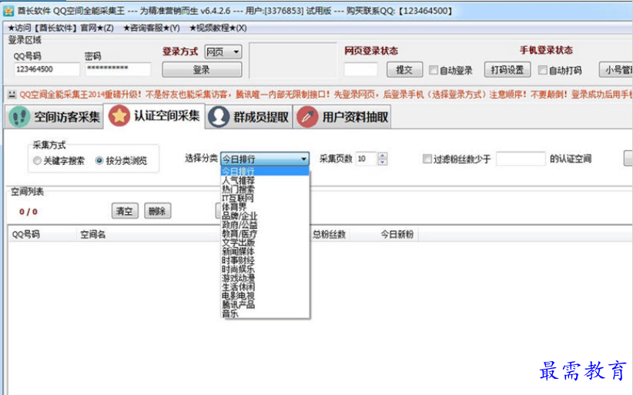This screenshot has width=633, height=395.
Task: Choose 腾讯产品 in the category list
Action: [265, 304]
